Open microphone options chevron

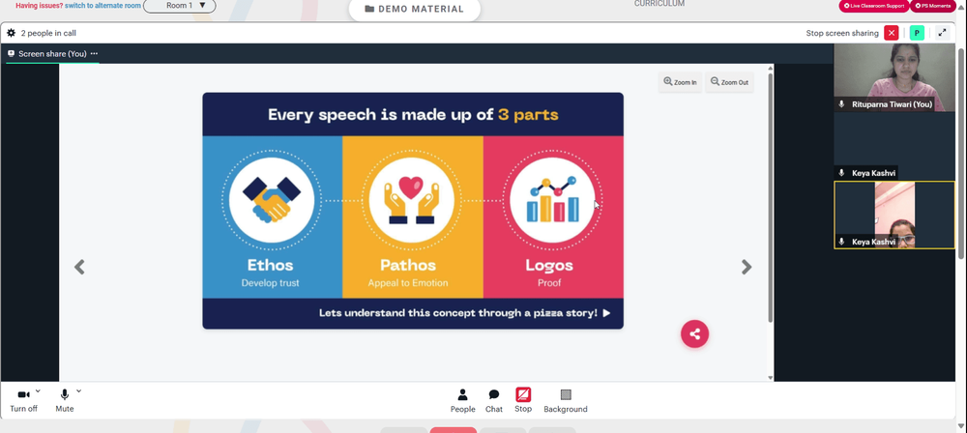79,391
